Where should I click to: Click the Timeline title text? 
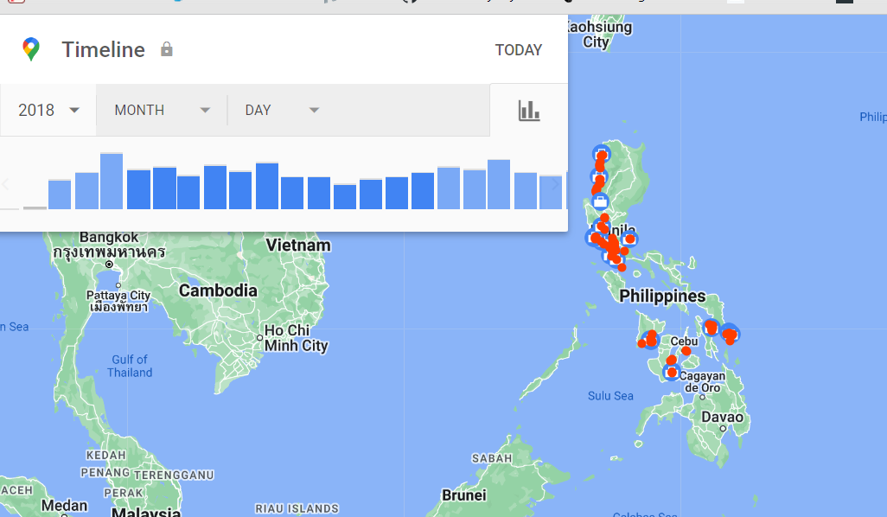103,50
